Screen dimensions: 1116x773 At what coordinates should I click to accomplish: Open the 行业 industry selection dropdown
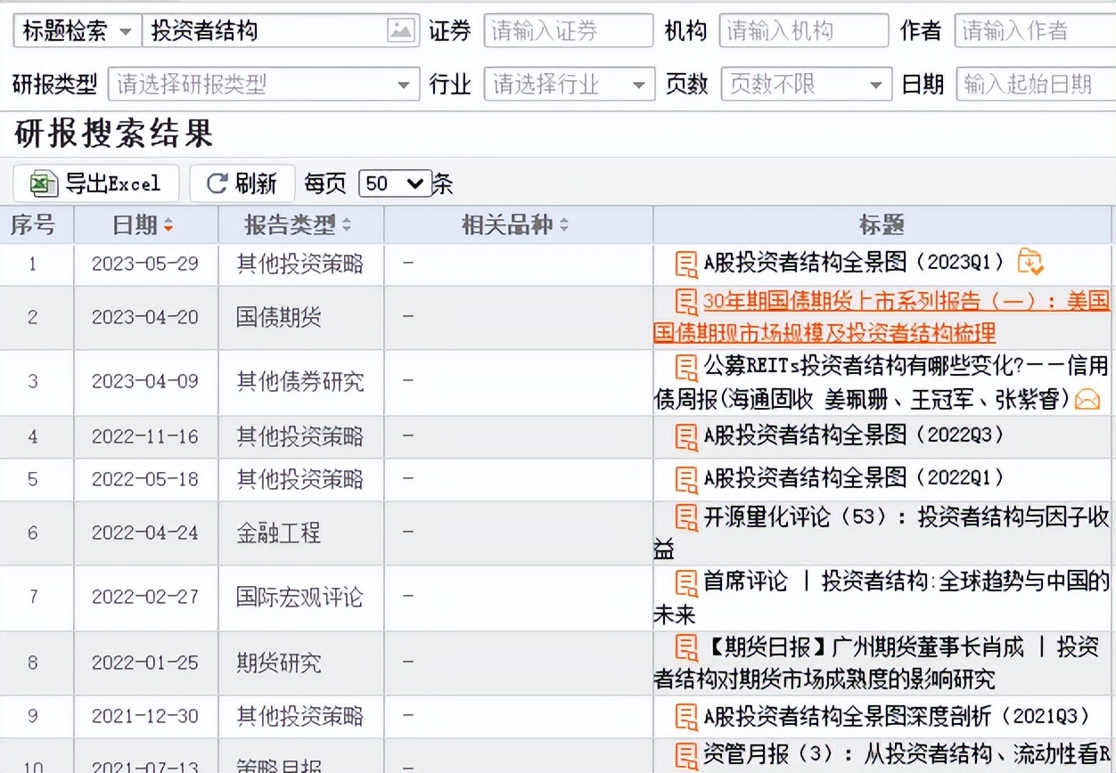640,84
